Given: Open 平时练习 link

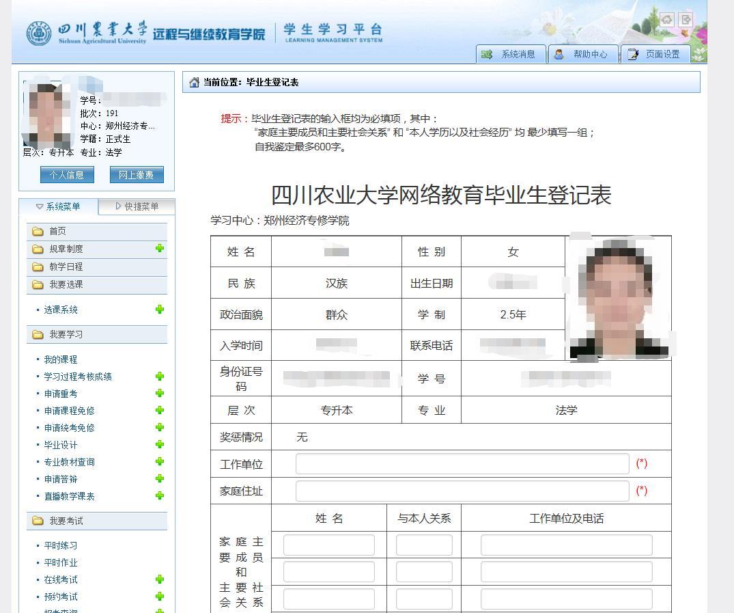Looking at the screenshot, I should [61, 545].
